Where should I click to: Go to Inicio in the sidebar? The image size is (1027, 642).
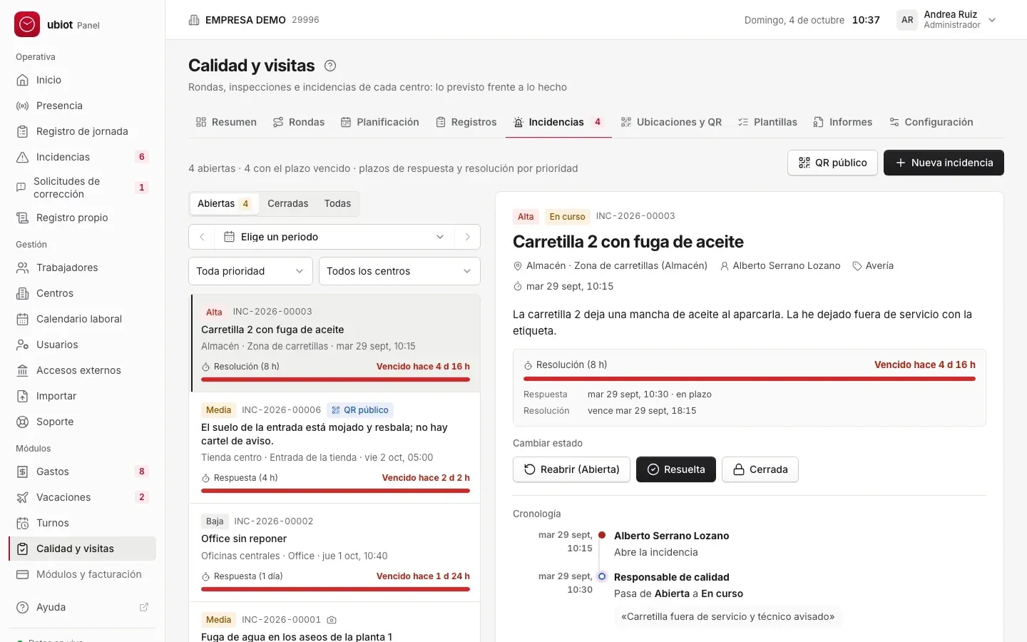click(82, 80)
